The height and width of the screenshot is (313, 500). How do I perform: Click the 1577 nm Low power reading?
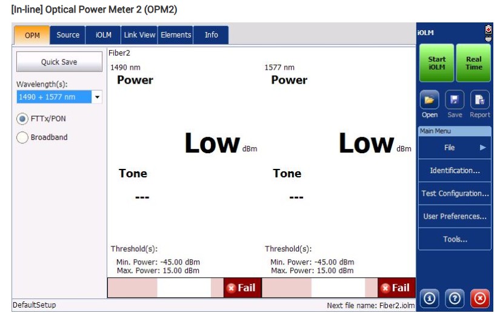click(x=367, y=143)
